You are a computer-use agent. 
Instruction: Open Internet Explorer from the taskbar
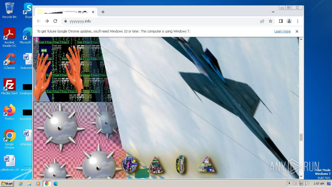(20, 184)
